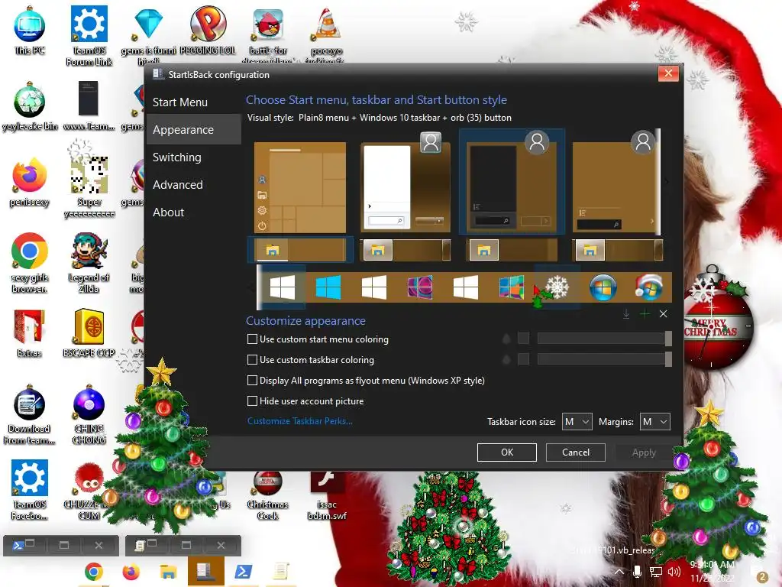Image resolution: width=782 pixels, height=587 pixels.
Task: Enable Use custom taskbar coloring
Action: 252,360
